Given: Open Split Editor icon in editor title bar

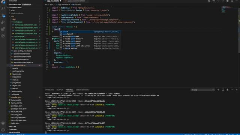Looking at the screenshot, I should (x=232, y=1).
